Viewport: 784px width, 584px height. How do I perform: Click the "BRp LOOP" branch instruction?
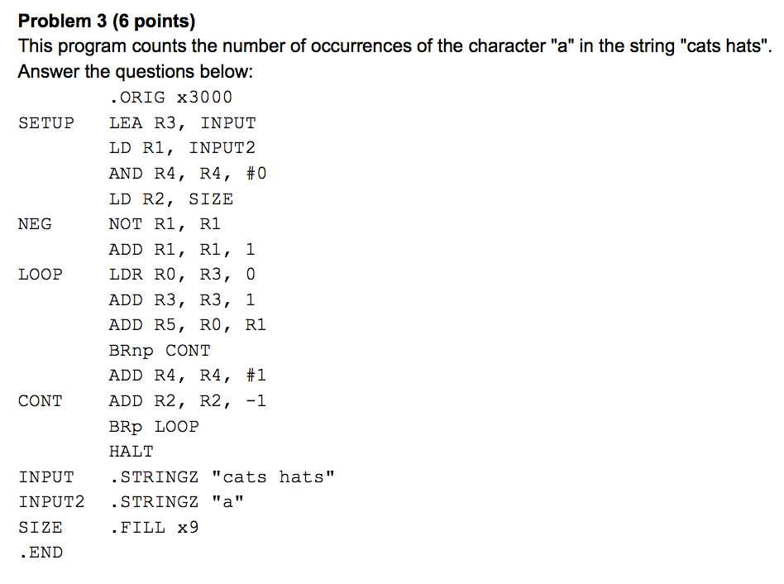(x=154, y=427)
